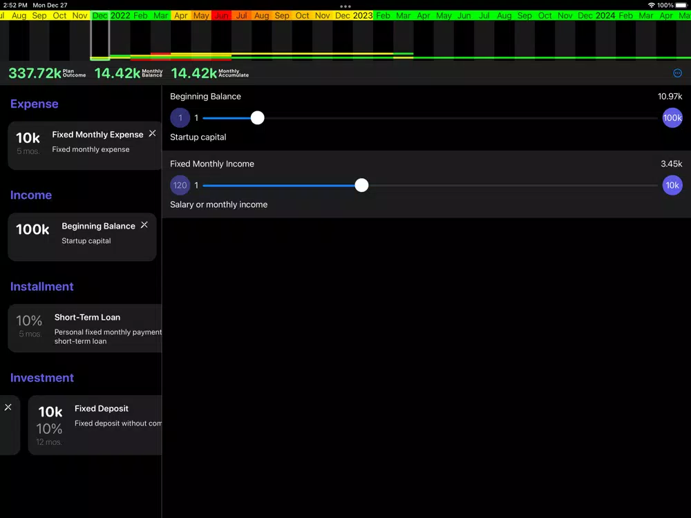Select the 2024 marker on the timeline
This screenshot has width=691, height=518.
click(x=605, y=15)
